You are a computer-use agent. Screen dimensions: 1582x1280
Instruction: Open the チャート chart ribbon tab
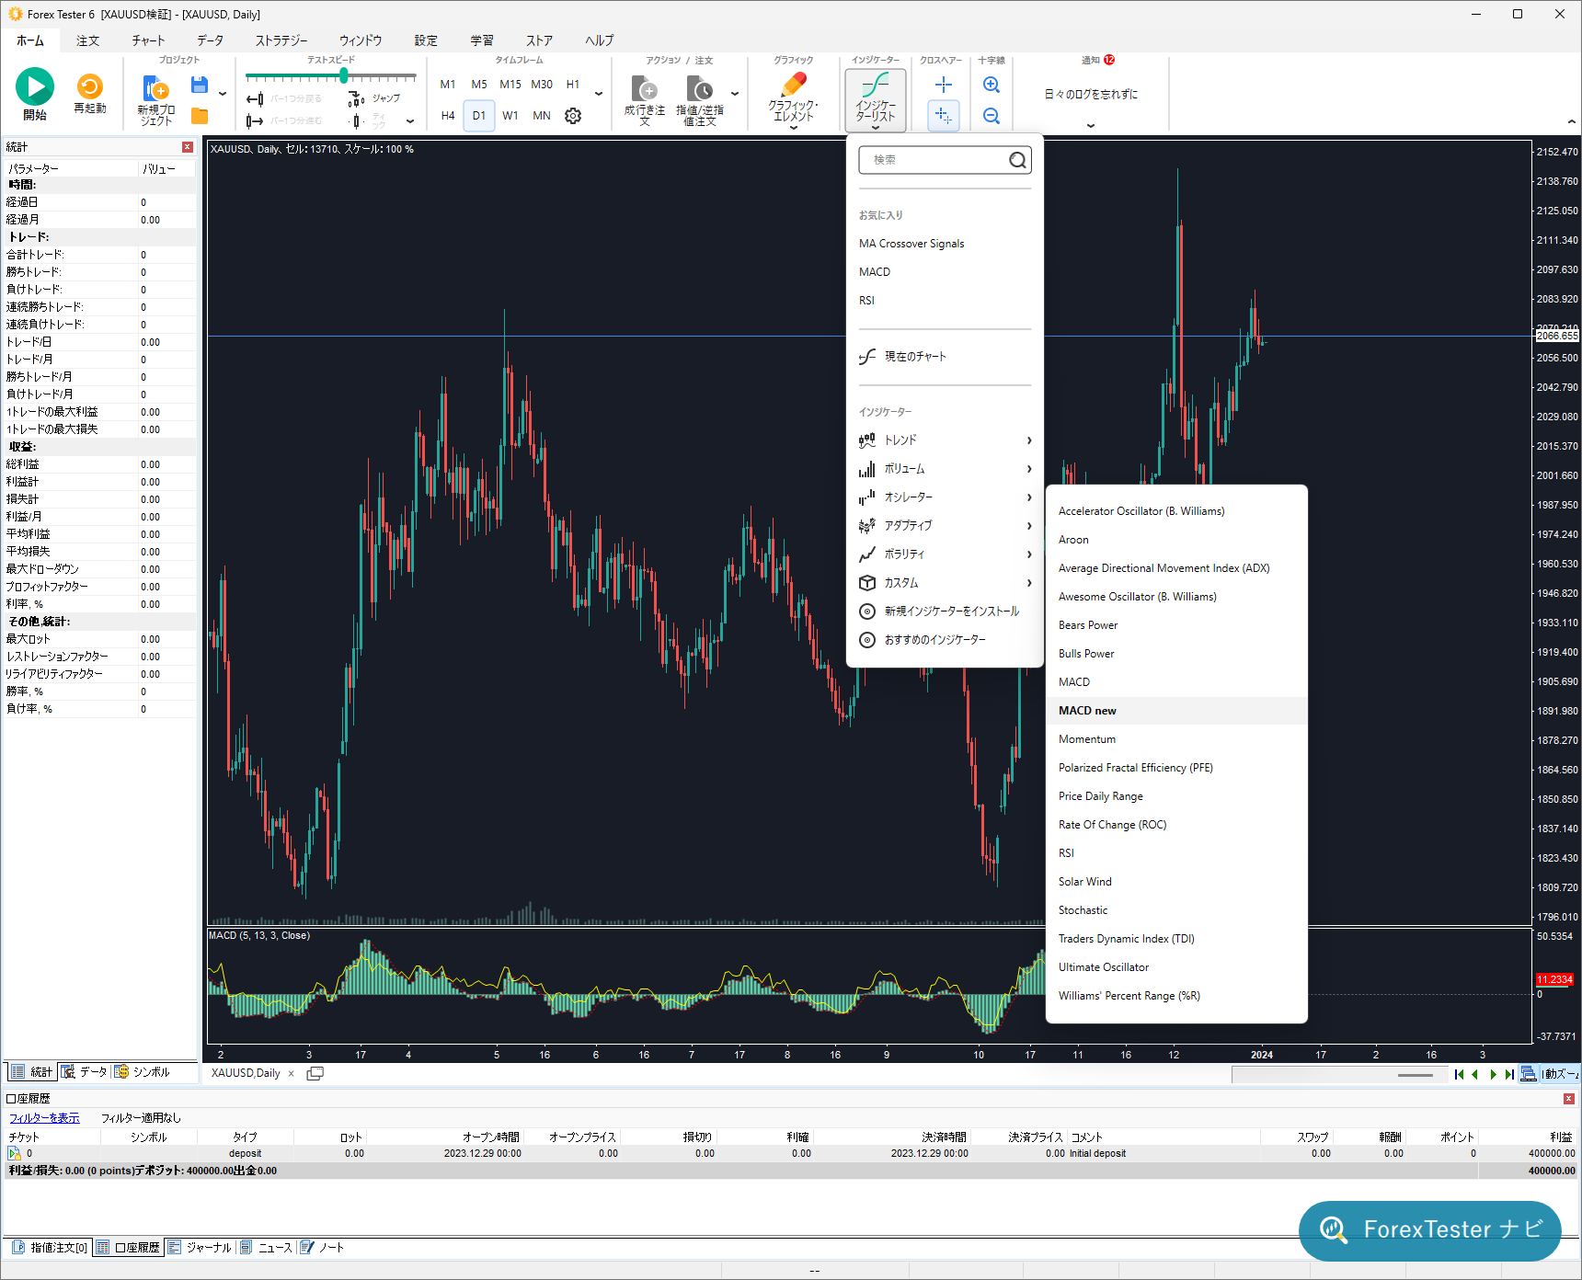pyautogui.click(x=148, y=40)
